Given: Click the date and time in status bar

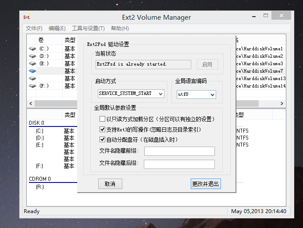Looking at the screenshot, I should 259,211.
